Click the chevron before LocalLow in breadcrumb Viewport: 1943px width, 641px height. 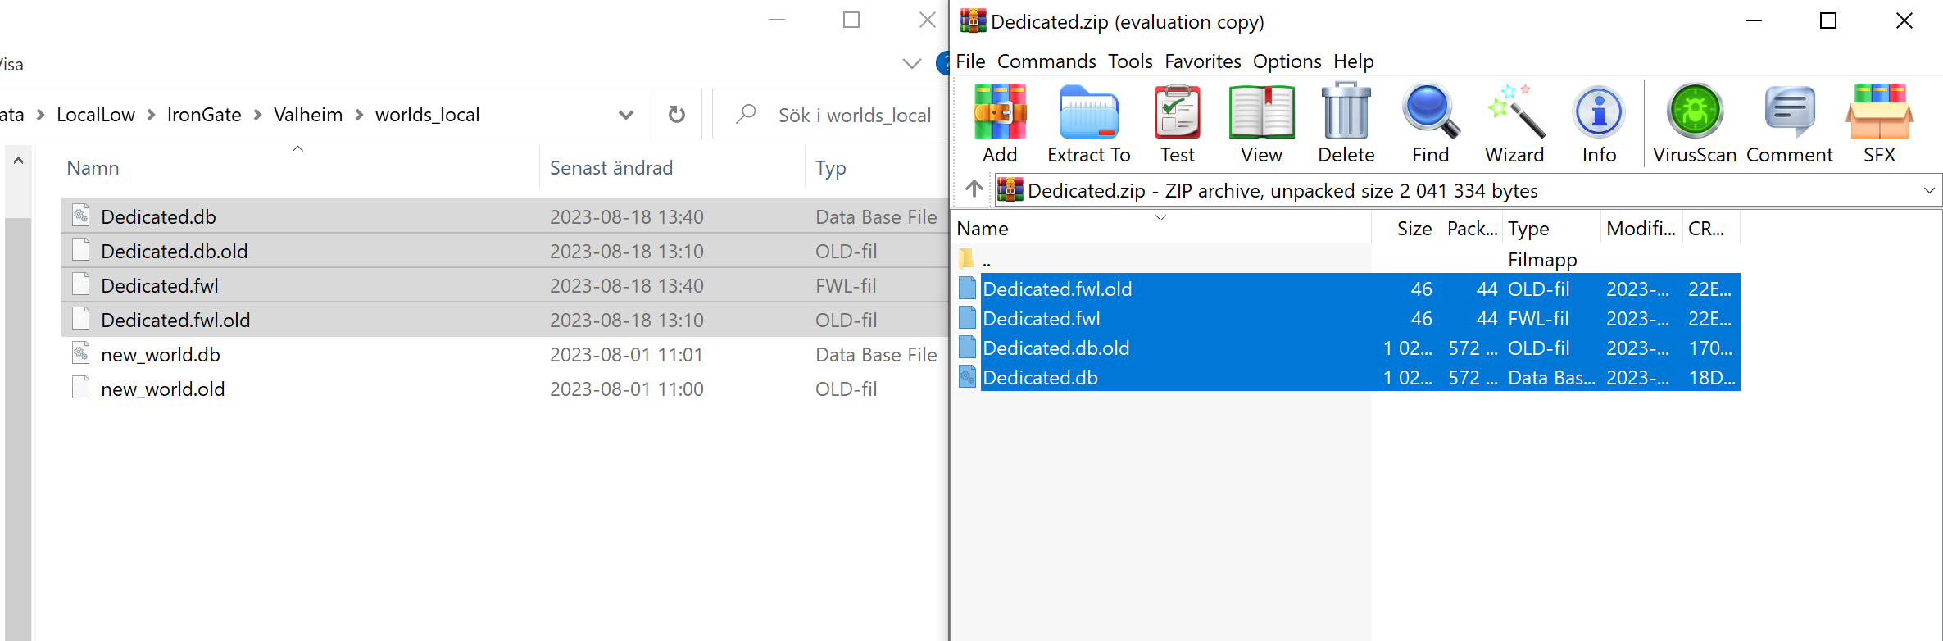coord(40,115)
